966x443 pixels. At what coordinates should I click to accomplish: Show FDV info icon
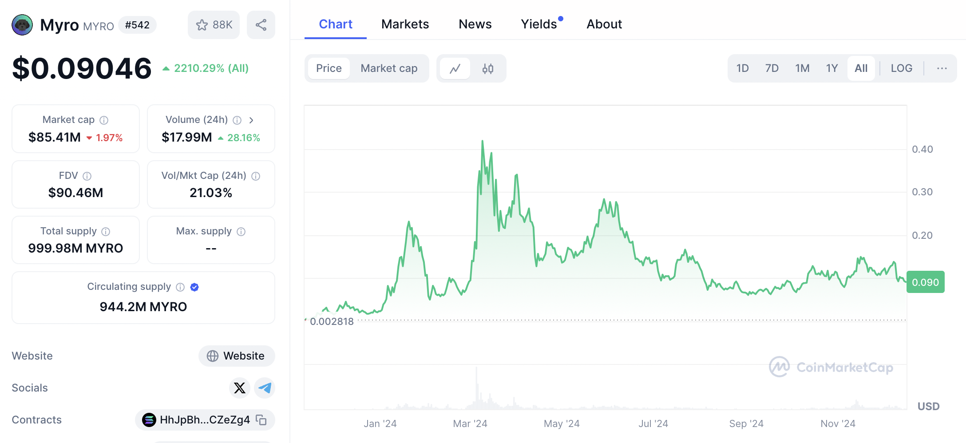87,176
